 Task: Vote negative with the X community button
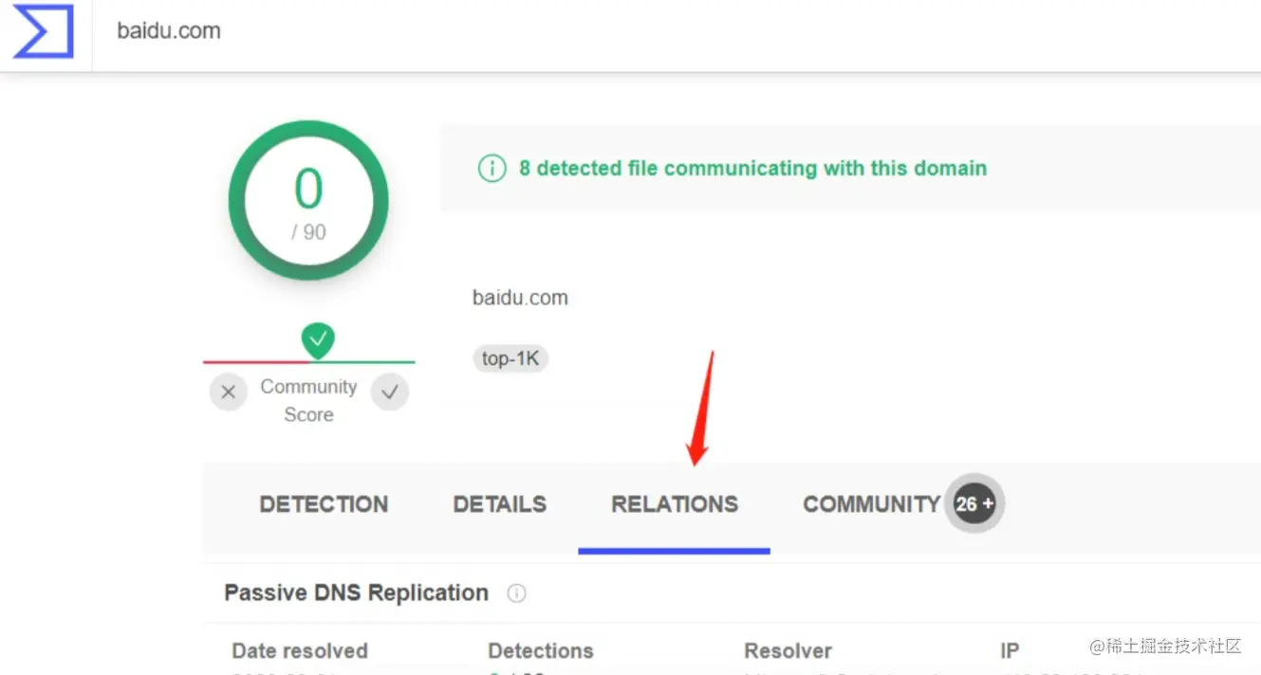(229, 392)
